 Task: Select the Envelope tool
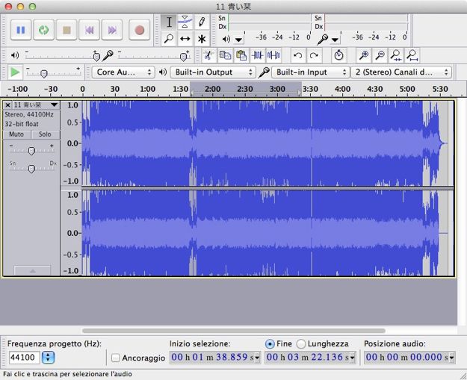[185, 22]
